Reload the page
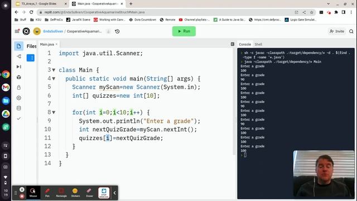This screenshot has height=201, width=357. click(x=31, y=12)
